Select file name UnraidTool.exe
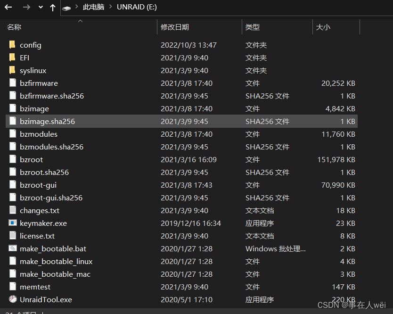Viewport: 393px width, 314px height. (x=46, y=300)
